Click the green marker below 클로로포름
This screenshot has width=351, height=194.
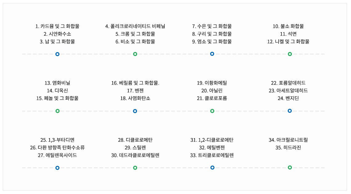[x=212, y=111]
